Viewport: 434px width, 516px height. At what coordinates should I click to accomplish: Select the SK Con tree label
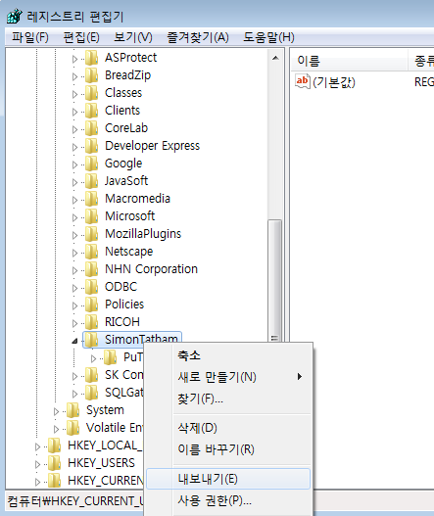(123, 375)
